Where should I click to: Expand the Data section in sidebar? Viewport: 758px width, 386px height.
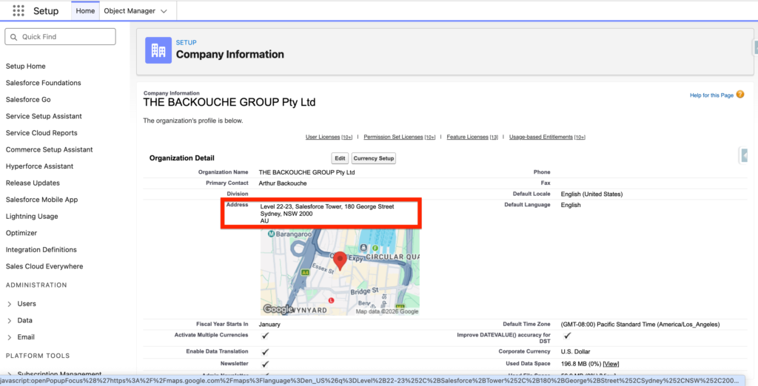[9, 321]
